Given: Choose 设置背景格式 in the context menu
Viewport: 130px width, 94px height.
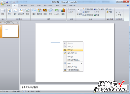Looking at the screenshot, I should tap(73, 70).
